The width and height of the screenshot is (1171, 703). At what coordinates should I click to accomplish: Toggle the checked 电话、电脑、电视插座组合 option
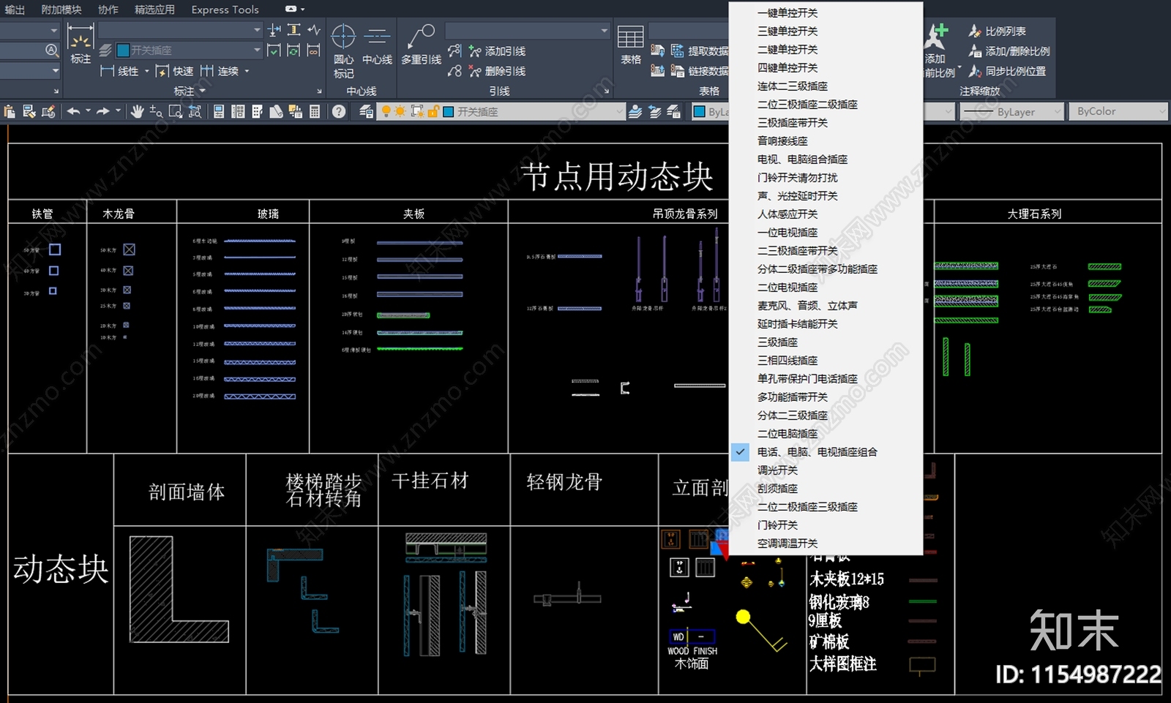pyautogui.click(x=826, y=452)
